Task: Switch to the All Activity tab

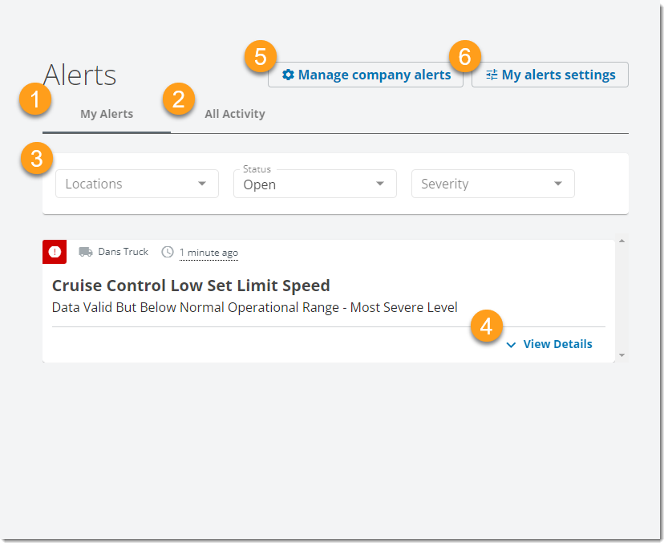Action: [x=234, y=113]
